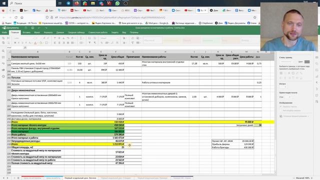Reload the page in the browser

click(16, 17)
